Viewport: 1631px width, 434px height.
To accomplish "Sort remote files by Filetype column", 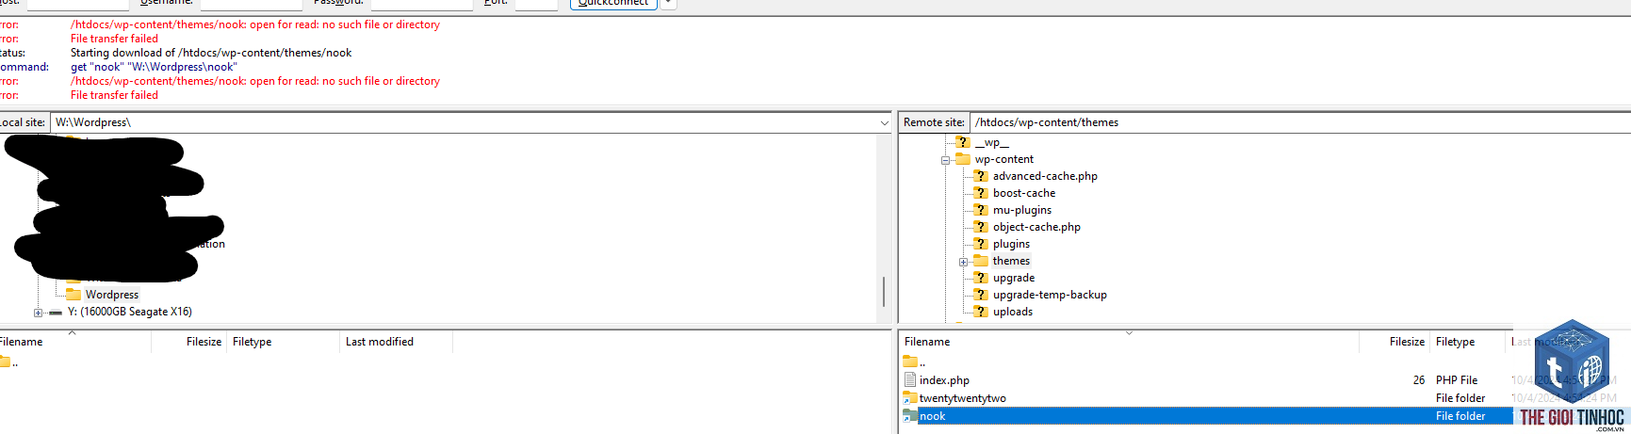I will coord(1467,342).
